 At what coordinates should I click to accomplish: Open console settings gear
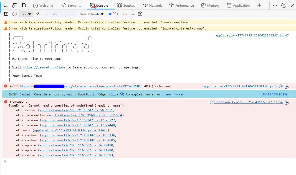click(x=140, y=14)
